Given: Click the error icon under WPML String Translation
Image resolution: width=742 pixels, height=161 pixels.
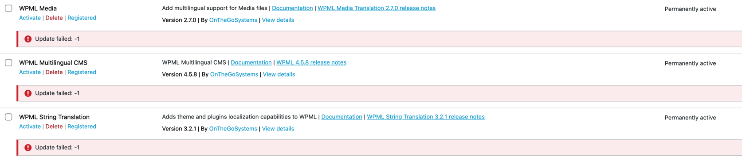Looking at the screenshot, I should (28, 148).
